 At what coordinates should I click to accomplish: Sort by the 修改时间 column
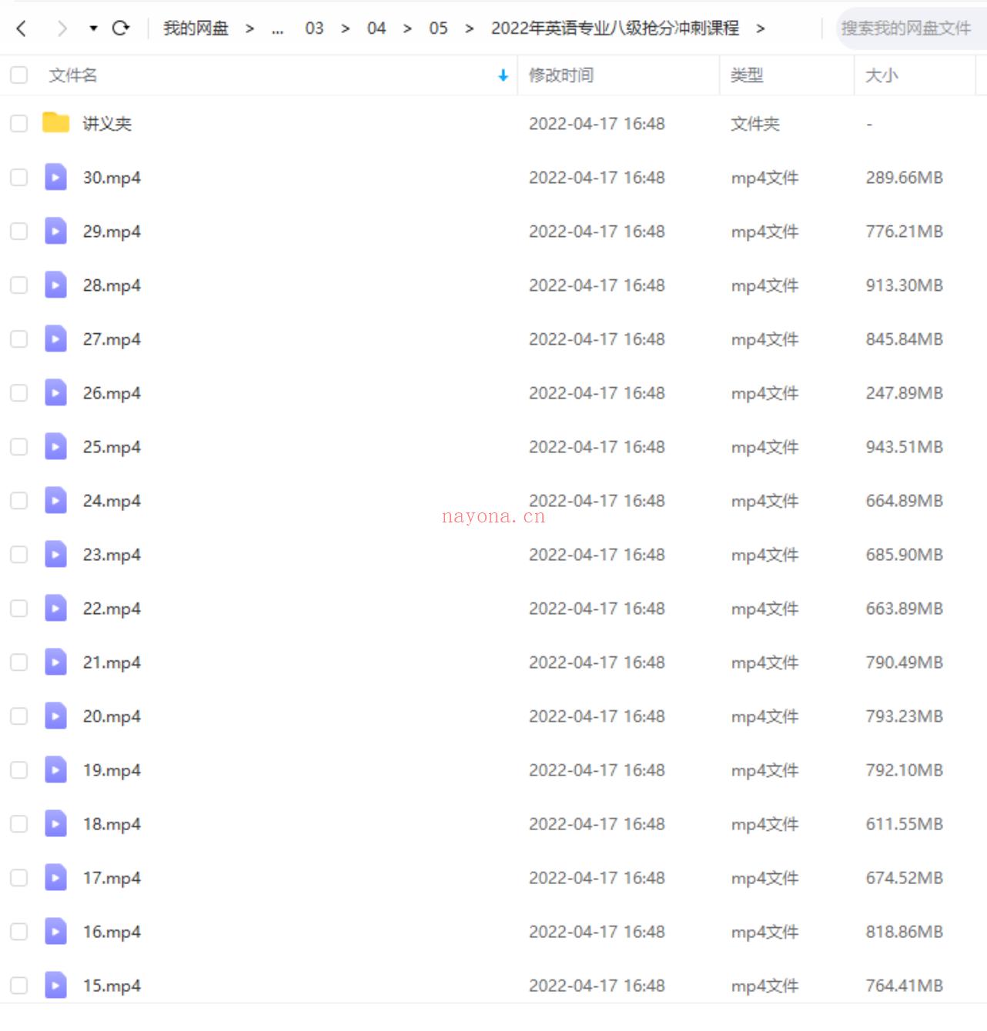[x=561, y=75]
